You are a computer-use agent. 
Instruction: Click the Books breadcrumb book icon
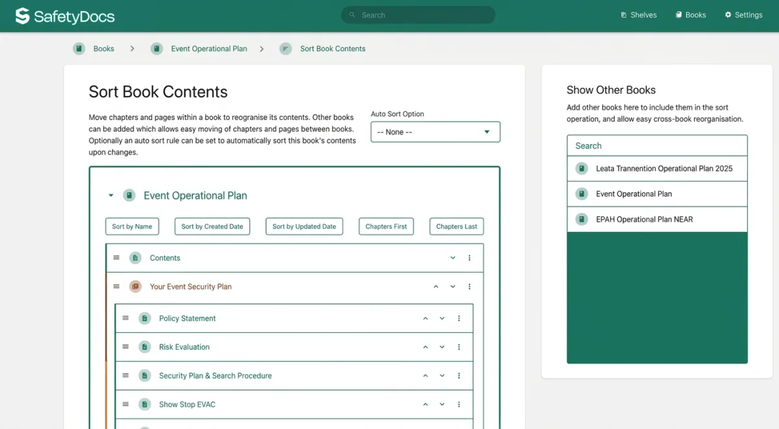coord(79,49)
